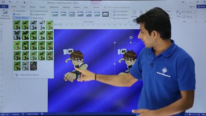Click the English (India) language indicator

[32, 114]
